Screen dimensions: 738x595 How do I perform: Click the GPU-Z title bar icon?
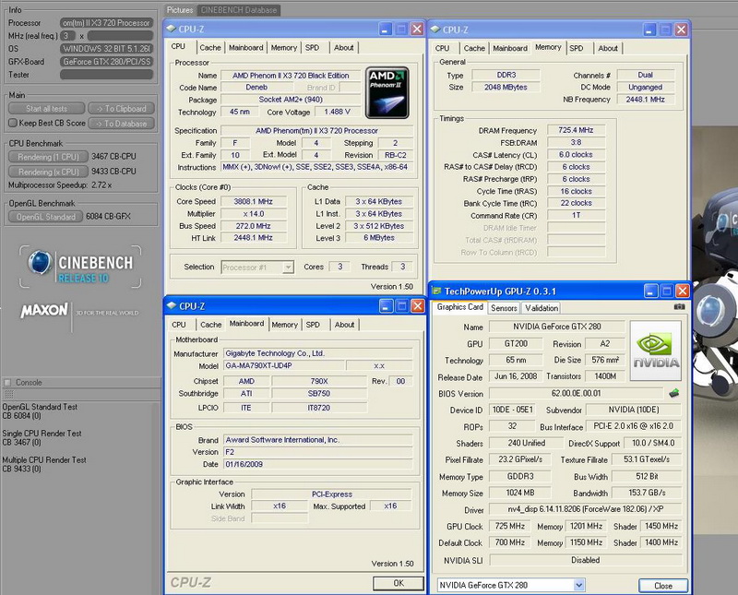tap(439, 289)
